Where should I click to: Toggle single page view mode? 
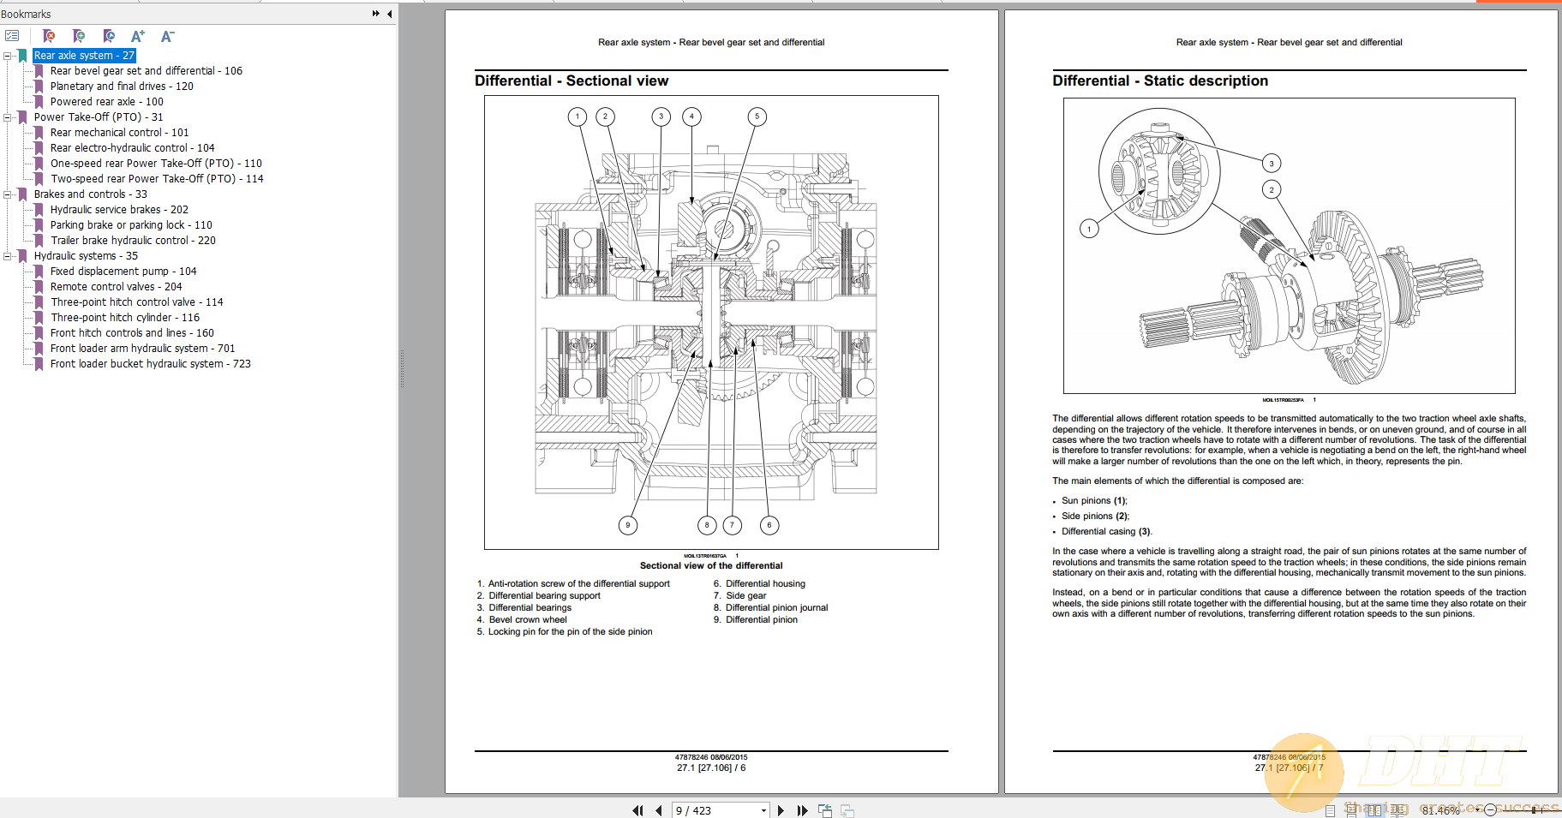pos(1331,810)
